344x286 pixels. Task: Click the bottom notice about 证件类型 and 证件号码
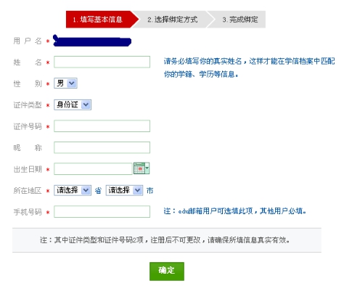point(165,240)
